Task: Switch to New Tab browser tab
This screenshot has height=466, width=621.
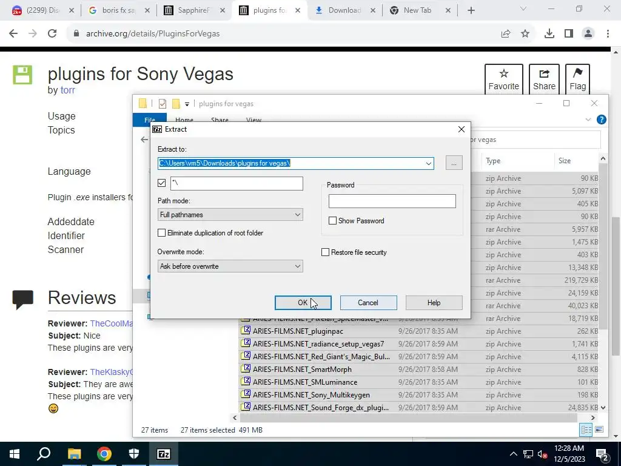Action: pos(417,10)
